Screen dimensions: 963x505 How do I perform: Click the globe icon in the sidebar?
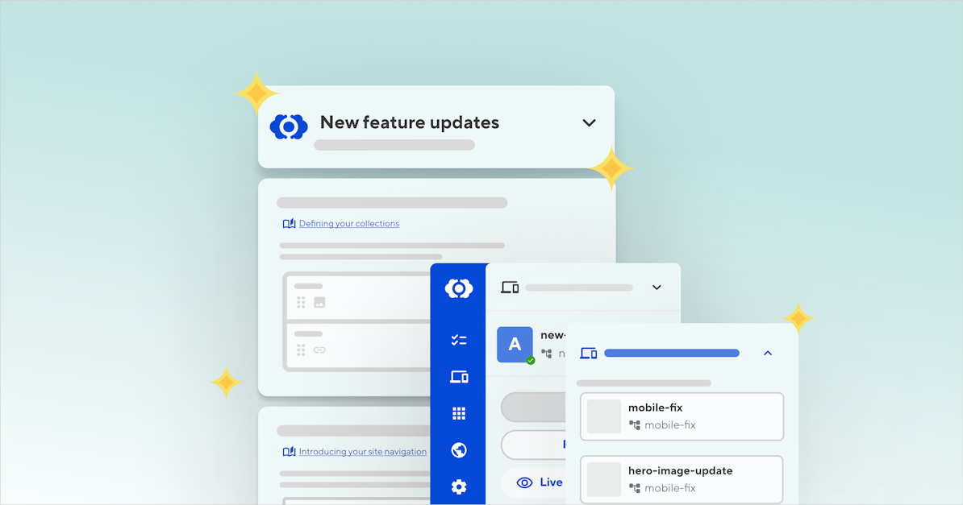click(x=458, y=450)
